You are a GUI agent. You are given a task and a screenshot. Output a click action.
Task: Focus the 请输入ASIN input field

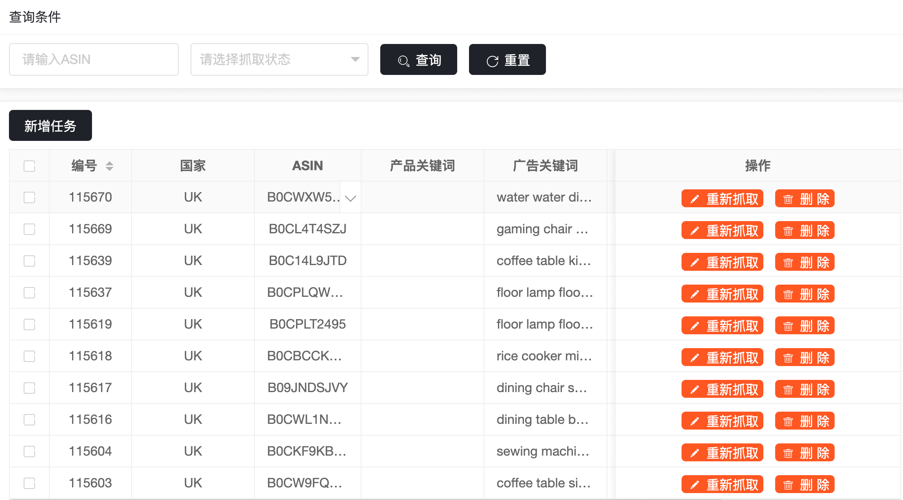click(x=94, y=59)
